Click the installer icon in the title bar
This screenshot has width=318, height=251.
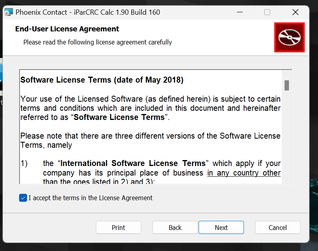(x=9, y=12)
